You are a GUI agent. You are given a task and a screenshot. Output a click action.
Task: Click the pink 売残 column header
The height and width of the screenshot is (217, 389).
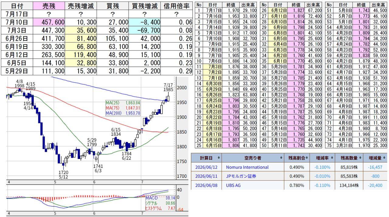[48, 6]
